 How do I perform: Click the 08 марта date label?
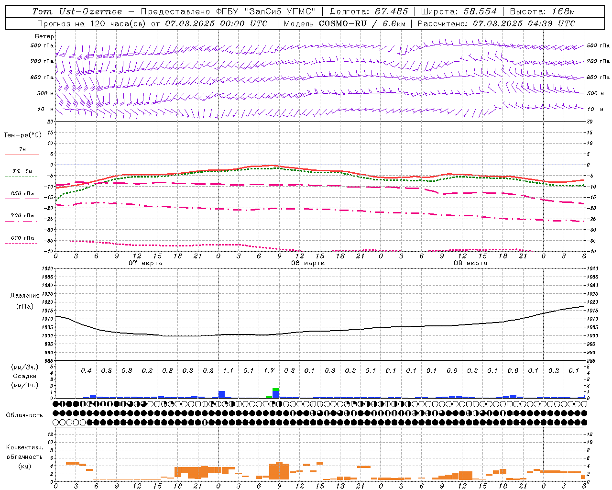point(308,263)
